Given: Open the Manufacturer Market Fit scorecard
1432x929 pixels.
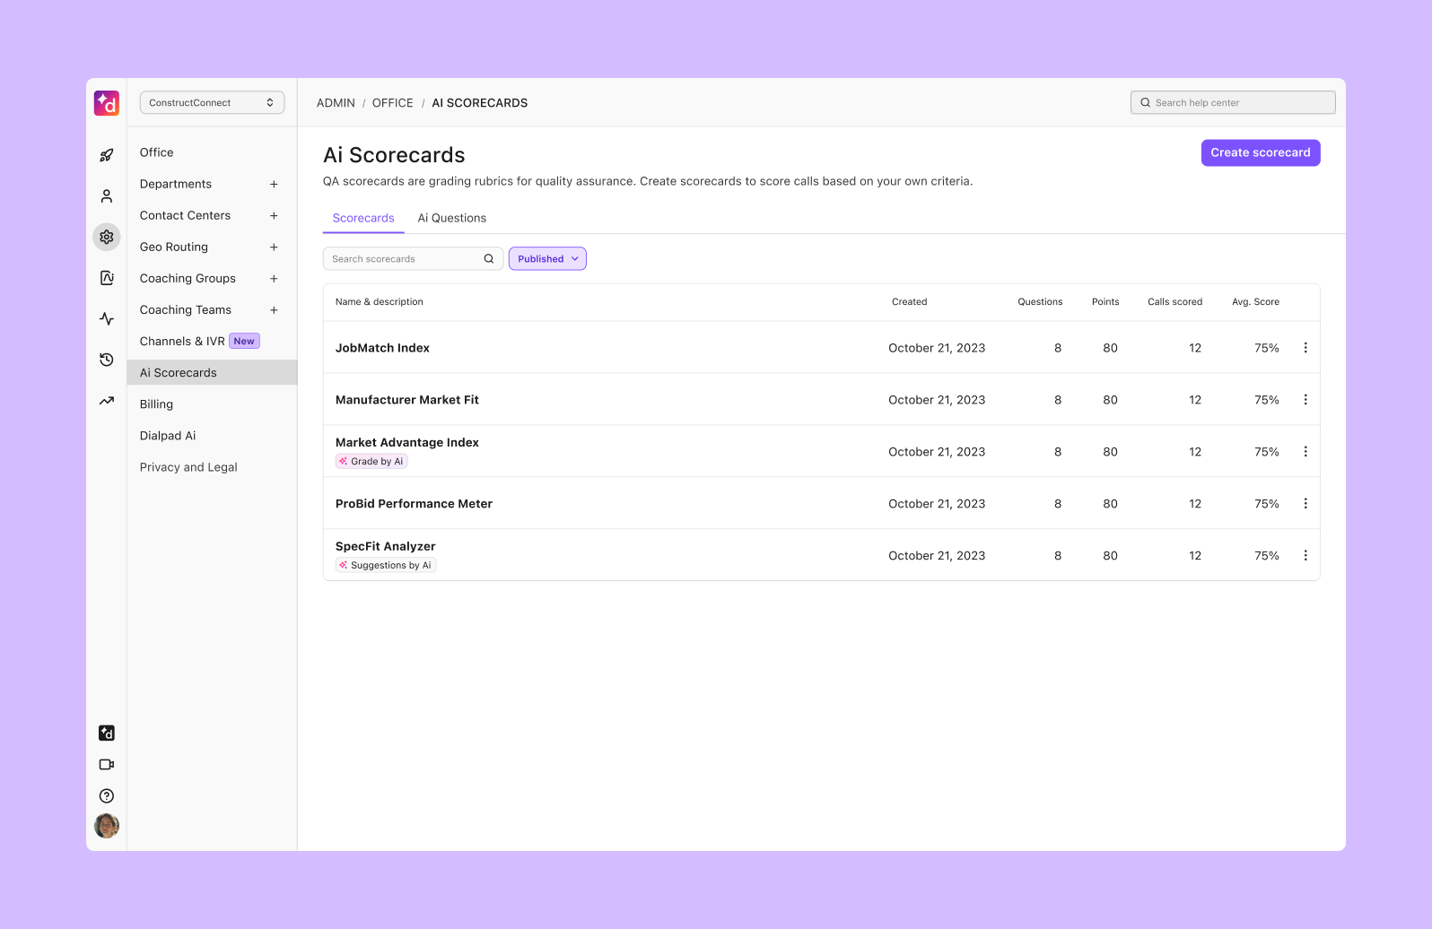Looking at the screenshot, I should tap(407, 400).
